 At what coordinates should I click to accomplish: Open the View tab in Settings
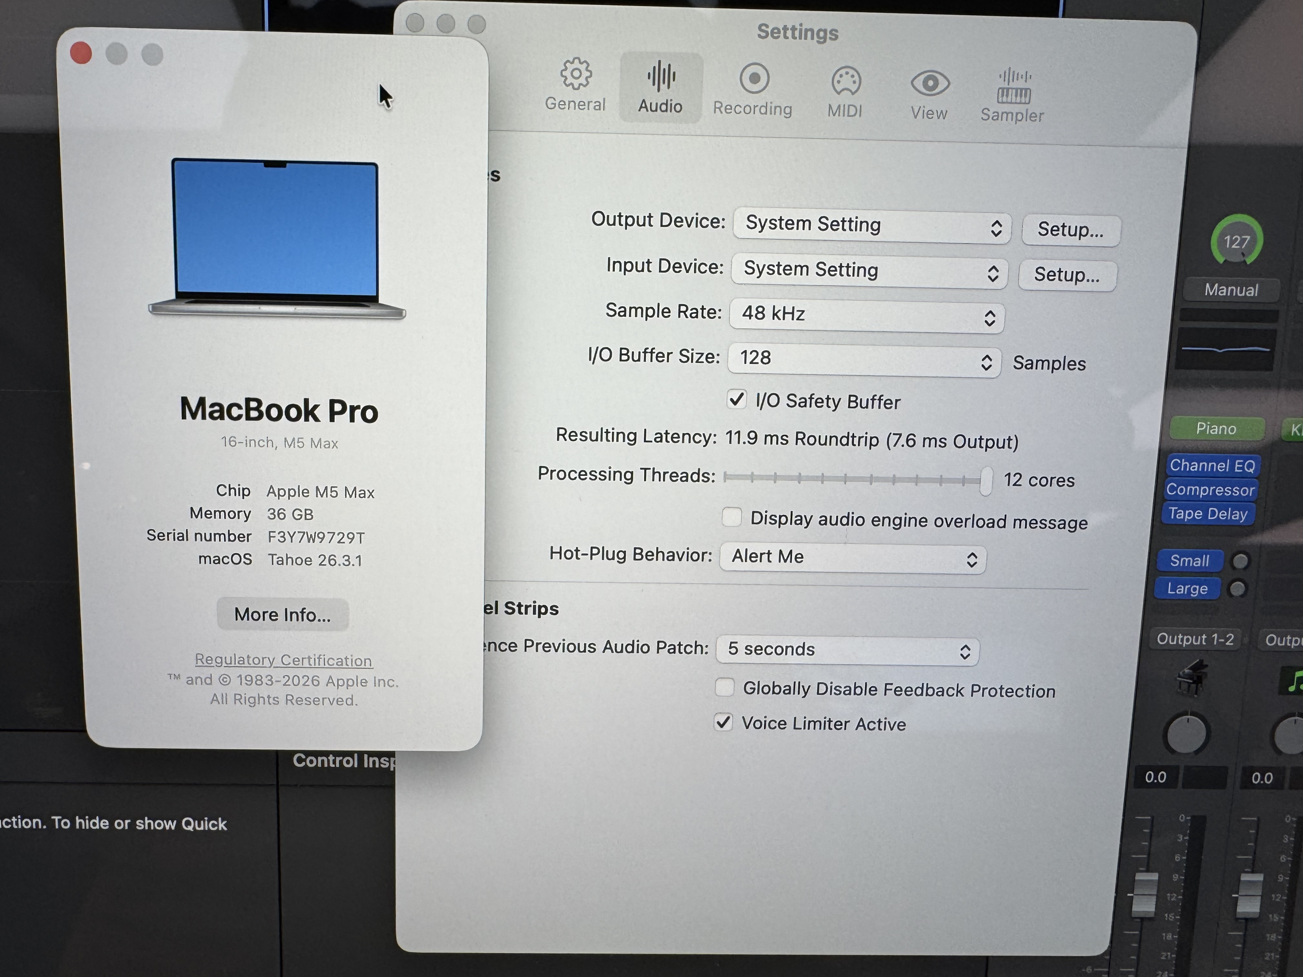click(x=929, y=95)
